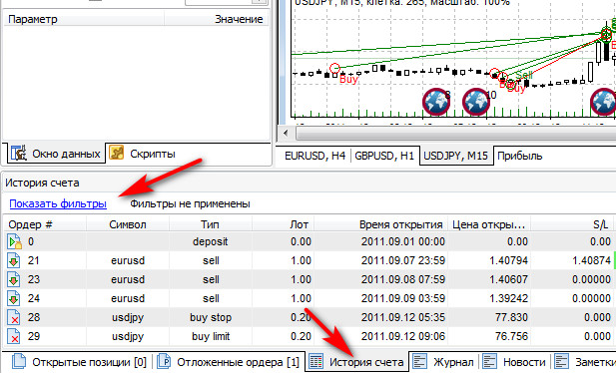The width and height of the screenshot is (616, 373).
Task: Click the Скрипты tab icon
Action: tap(116, 153)
